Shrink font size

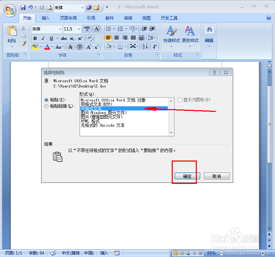point(96,47)
